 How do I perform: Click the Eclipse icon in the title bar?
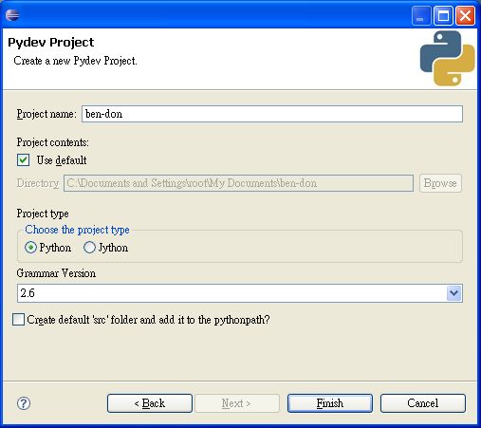pyautogui.click(x=12, y=15)
